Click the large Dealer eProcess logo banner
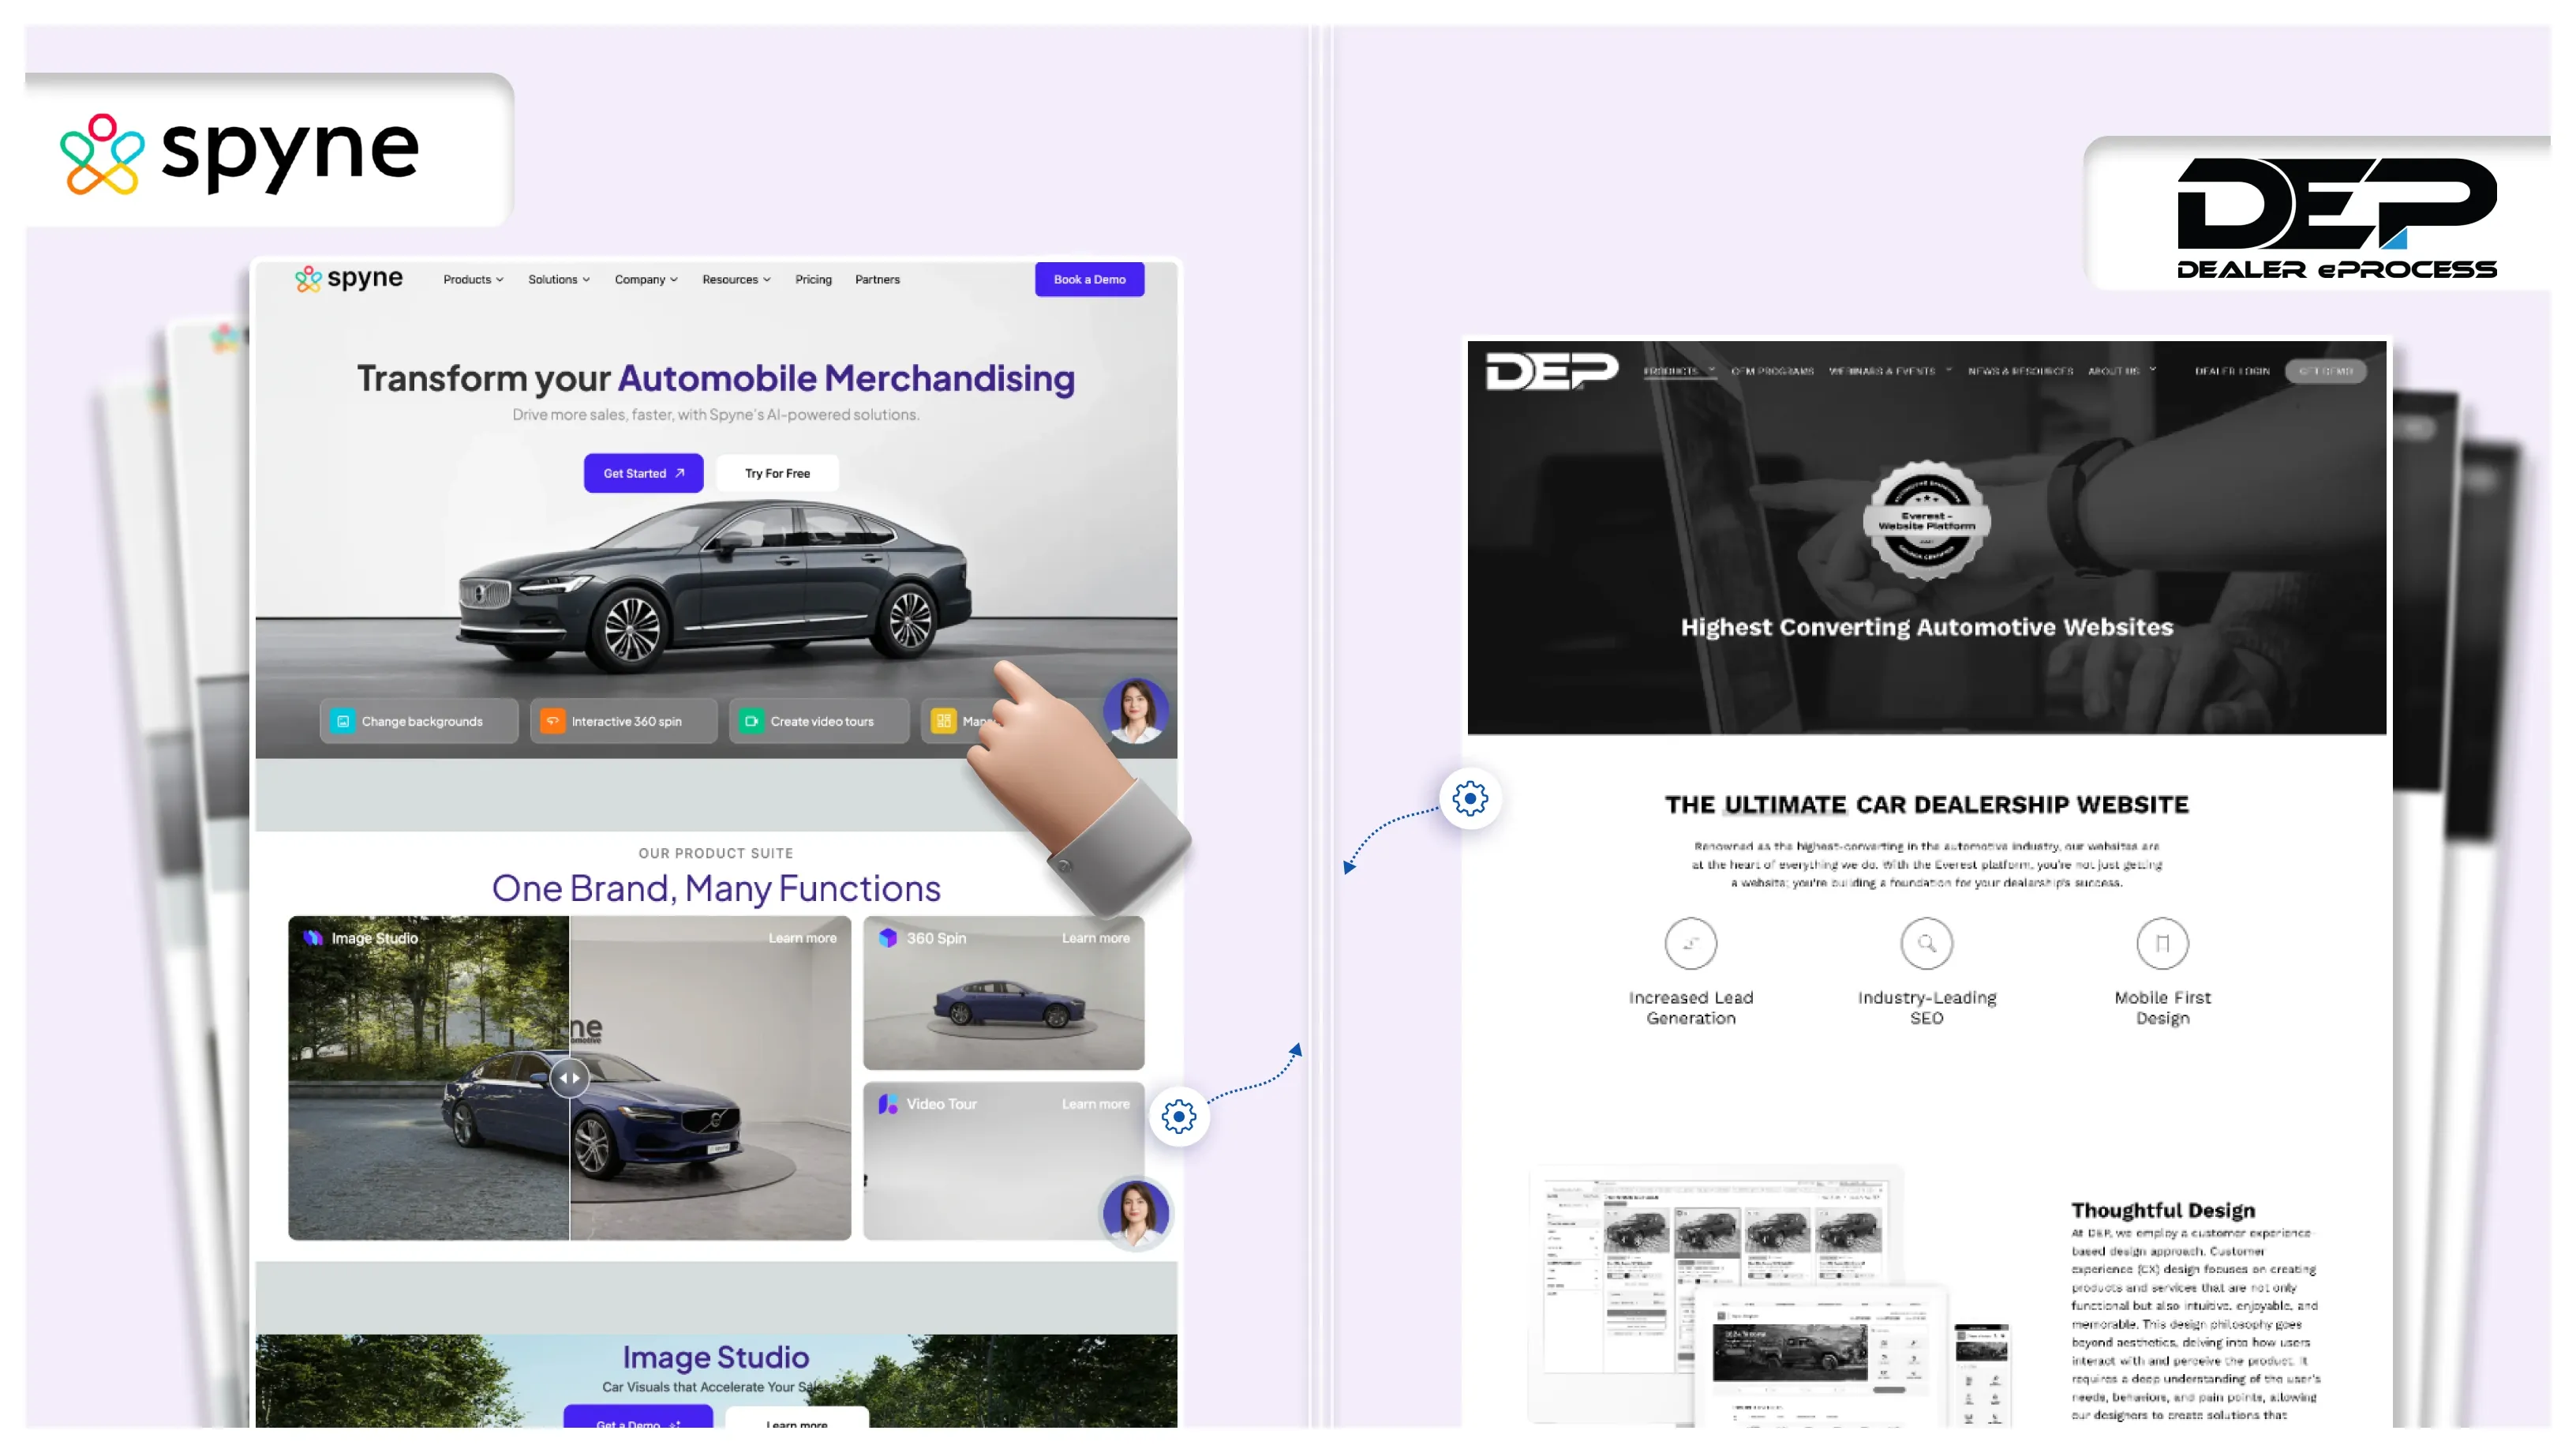This screenshot has width=2576, height=1453. pos(2336,217)
